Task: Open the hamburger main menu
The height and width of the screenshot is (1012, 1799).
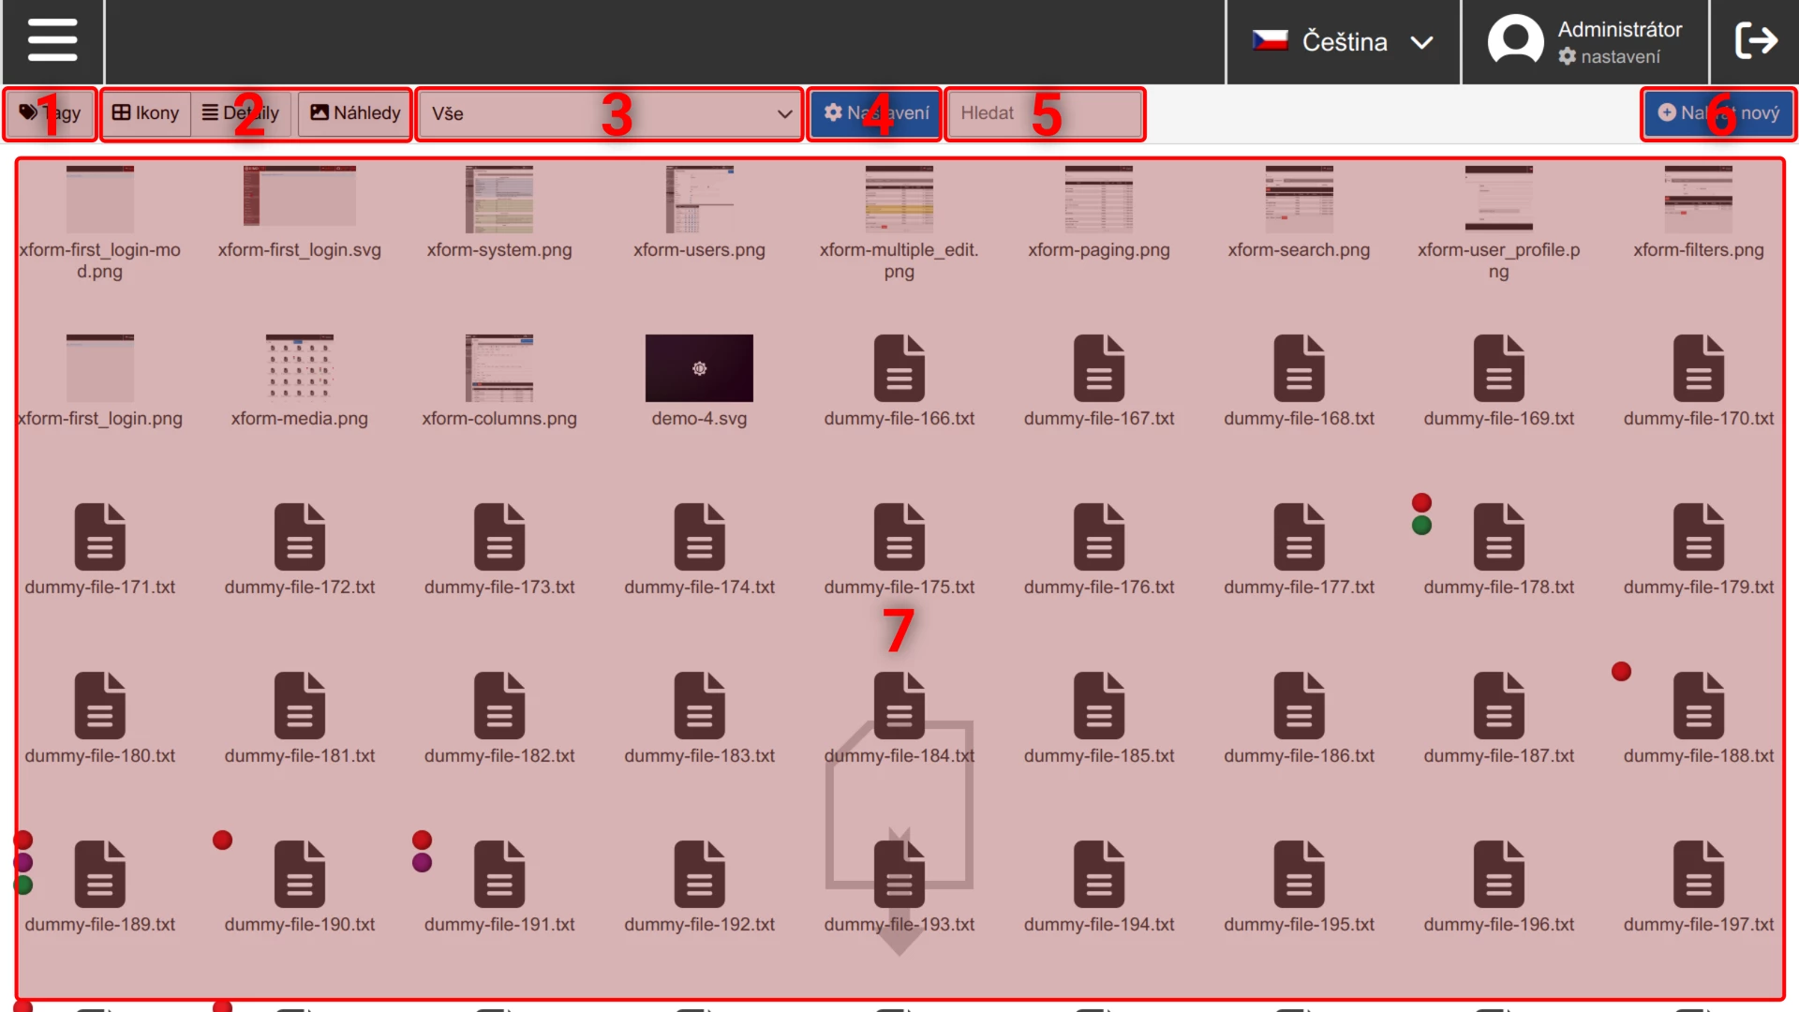Action: [x=52, y=41]
